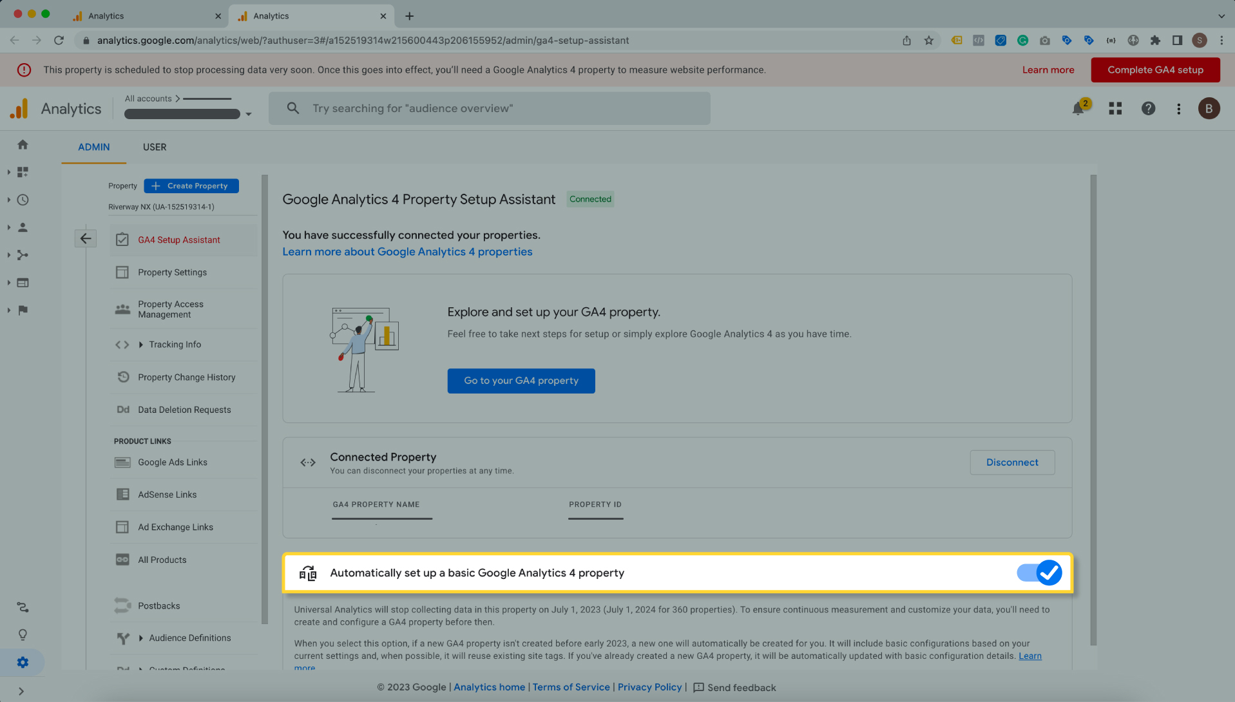Click the notifications bell icon
The image size is (1235, 702).
pos(1078,109)
